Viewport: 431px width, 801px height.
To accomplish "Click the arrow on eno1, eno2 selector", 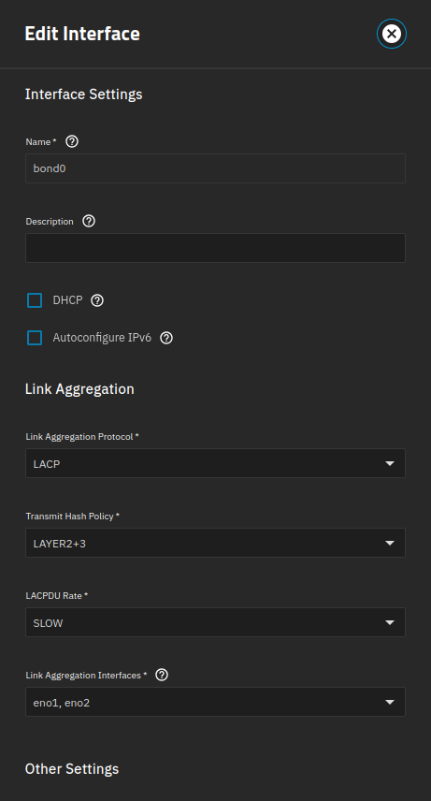I will (x=390, y=703).
